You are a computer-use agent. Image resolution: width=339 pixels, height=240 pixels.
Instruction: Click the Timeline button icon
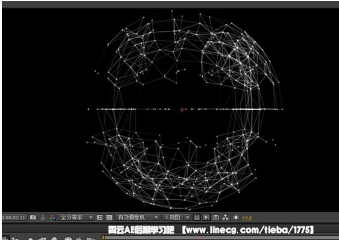[216, 217]
